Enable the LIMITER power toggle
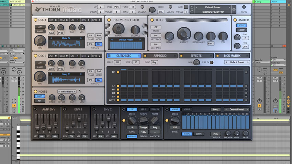This screenshot has height=164, width=292. click(x=235, y=20)
